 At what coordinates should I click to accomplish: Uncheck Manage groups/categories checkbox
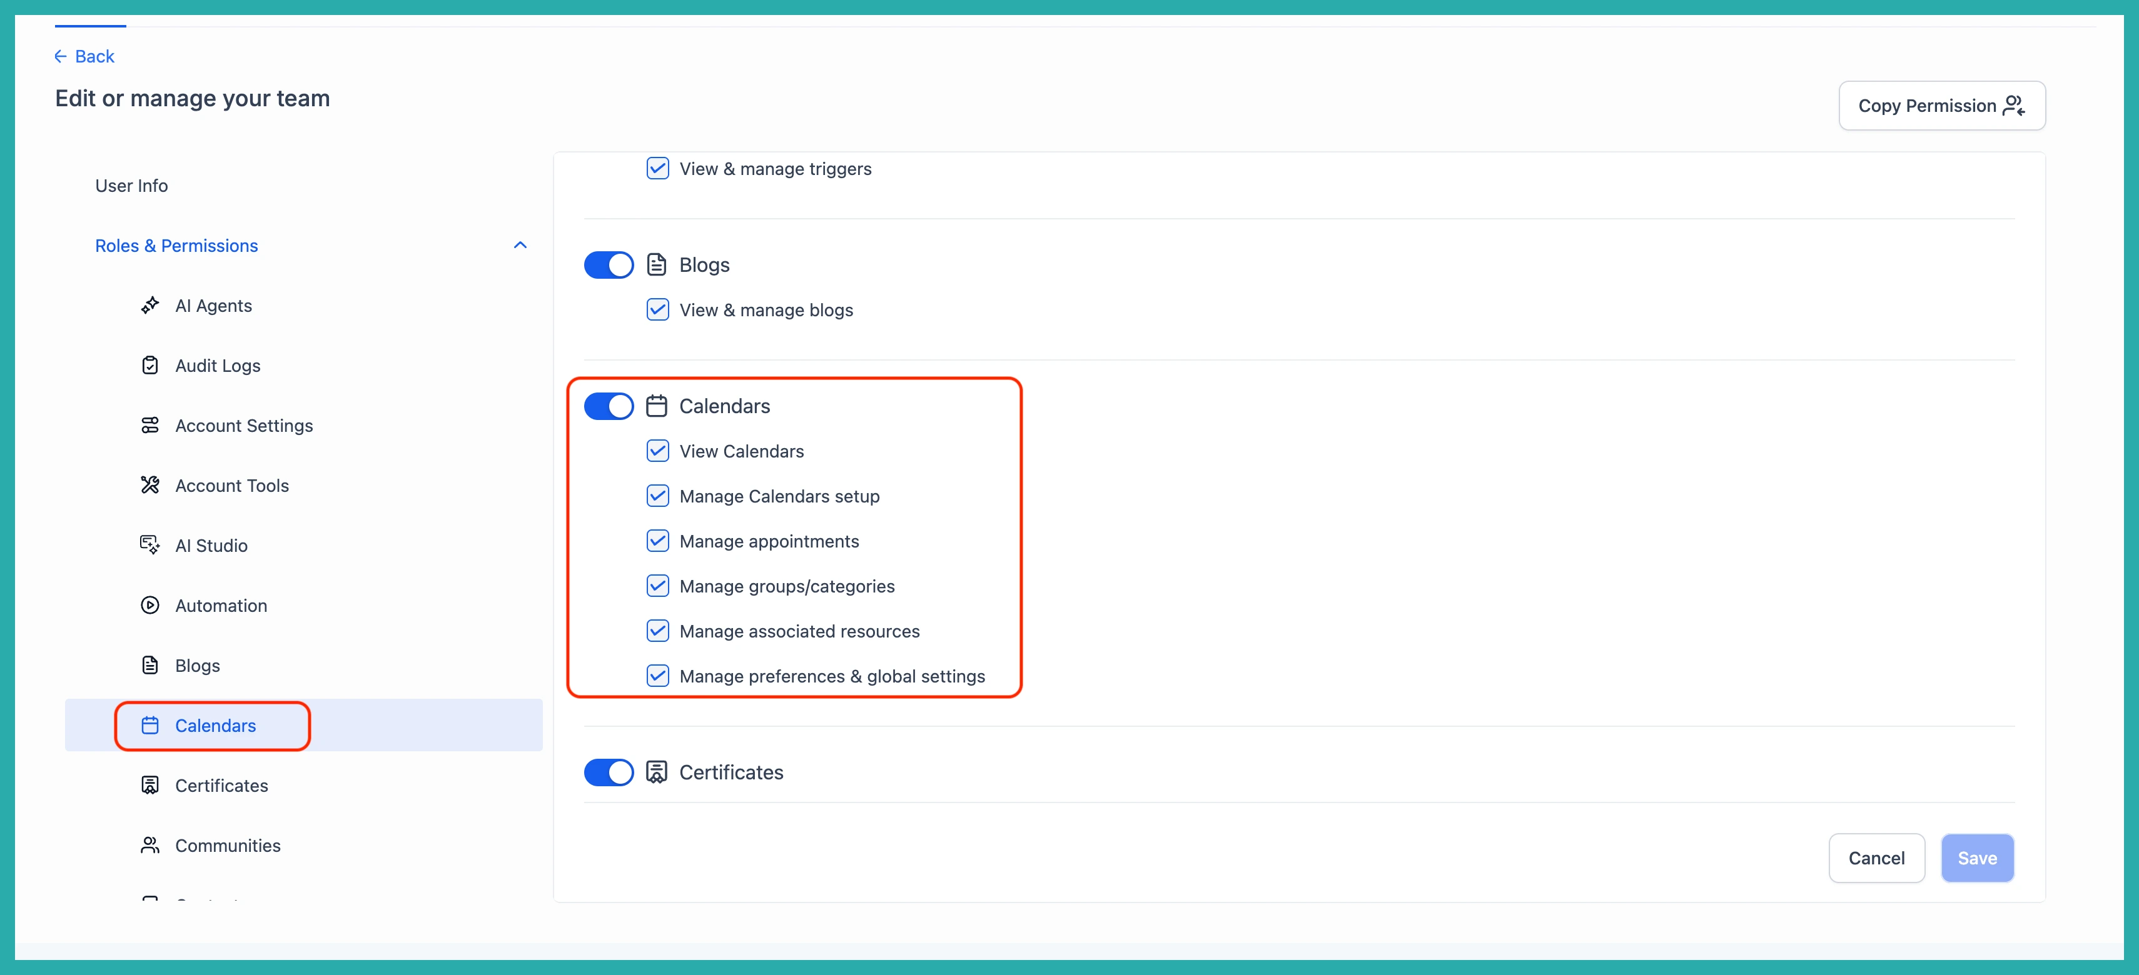tap(657, 586)
